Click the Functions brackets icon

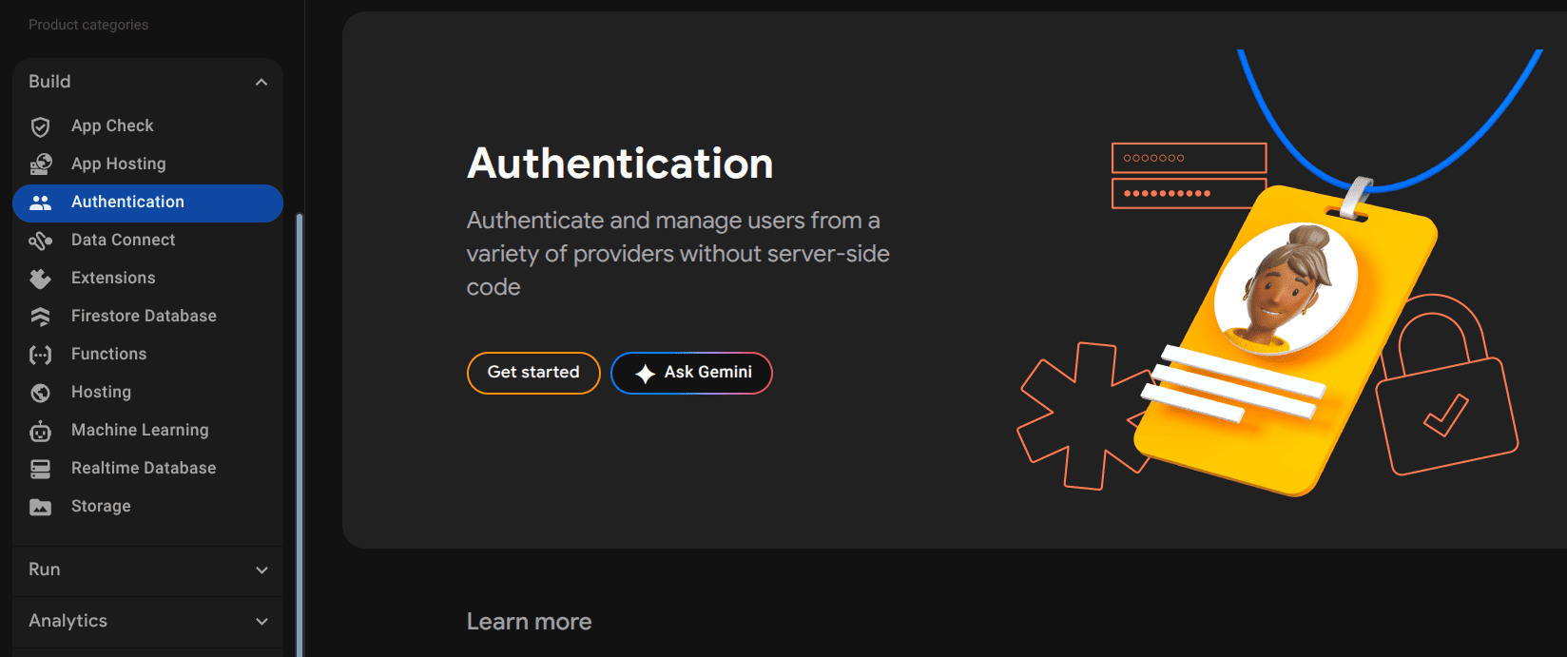[40, 355]
